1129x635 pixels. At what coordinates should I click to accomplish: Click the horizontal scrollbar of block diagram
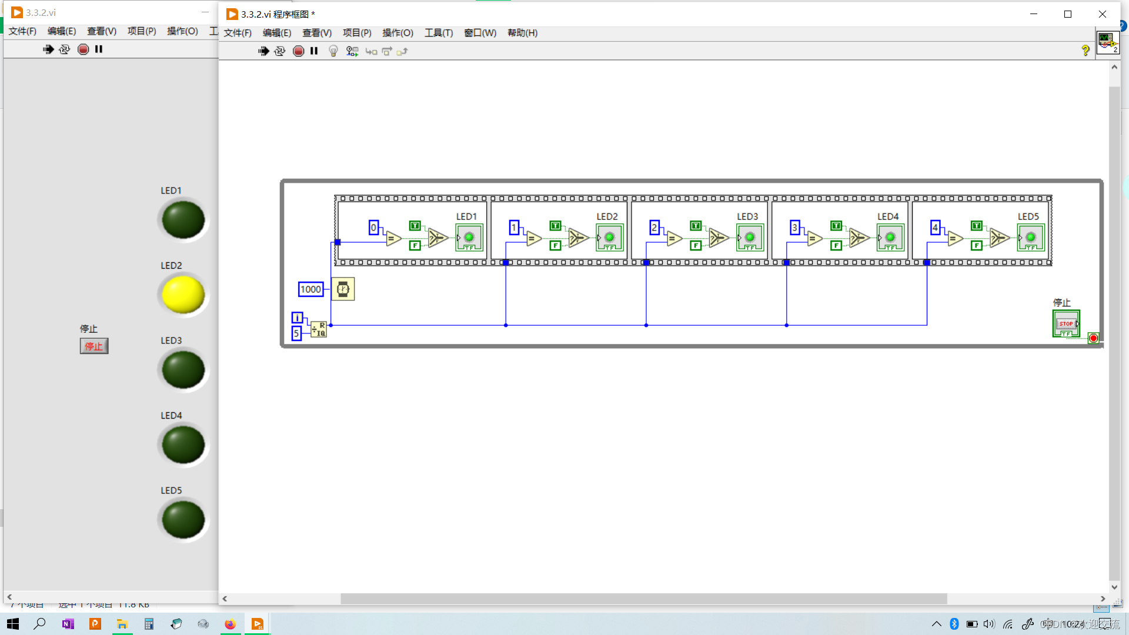[x=643, y=599]
